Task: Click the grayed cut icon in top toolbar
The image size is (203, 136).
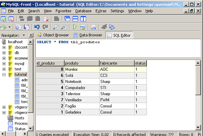Action: pos(22,19)
